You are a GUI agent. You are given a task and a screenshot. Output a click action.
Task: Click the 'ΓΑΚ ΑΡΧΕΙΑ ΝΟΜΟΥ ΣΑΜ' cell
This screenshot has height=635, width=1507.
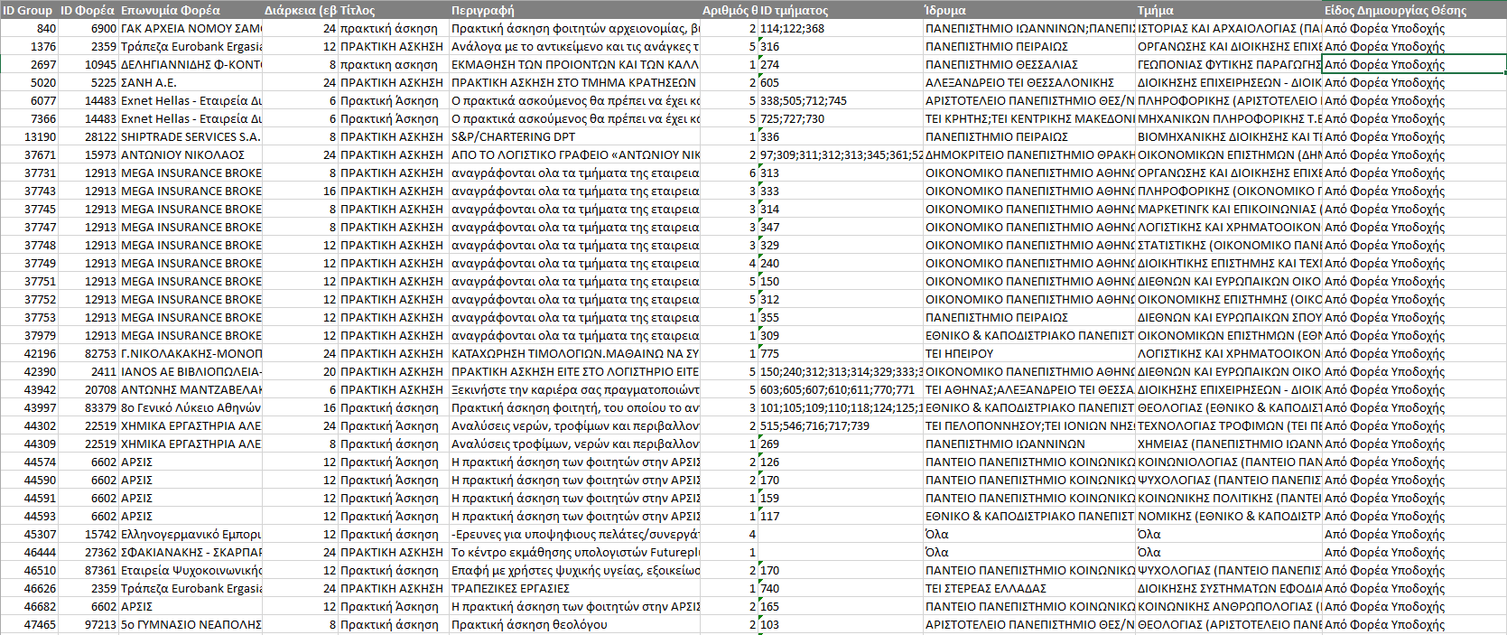191,28
